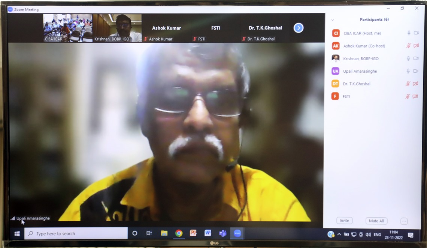The image size is (427, 248).
Task: Click the Upali Amarasinghe name label on main video
Action: click(x=33, y=218)
